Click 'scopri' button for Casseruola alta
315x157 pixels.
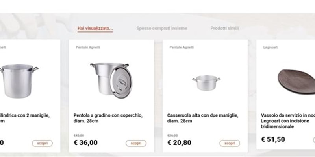point(230,143)
